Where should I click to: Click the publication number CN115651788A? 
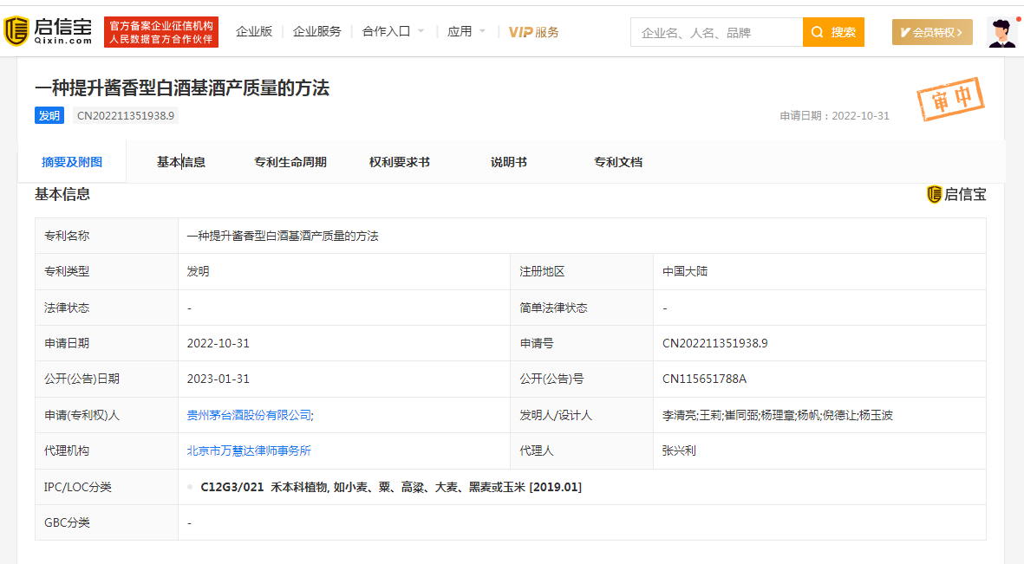704,379
